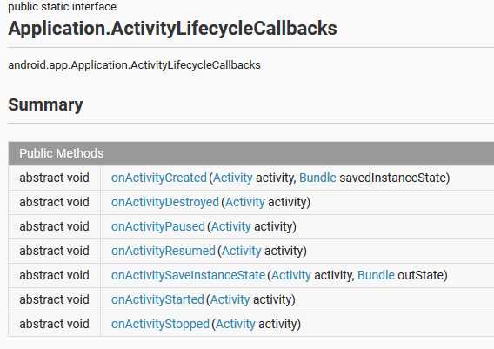
Task: Open the onActivityResumed method link
Action: click(x=164, y=251)
